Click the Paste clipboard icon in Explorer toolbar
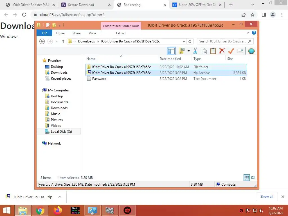Viewport: 288px width, 216px height. tap(213, 51)
